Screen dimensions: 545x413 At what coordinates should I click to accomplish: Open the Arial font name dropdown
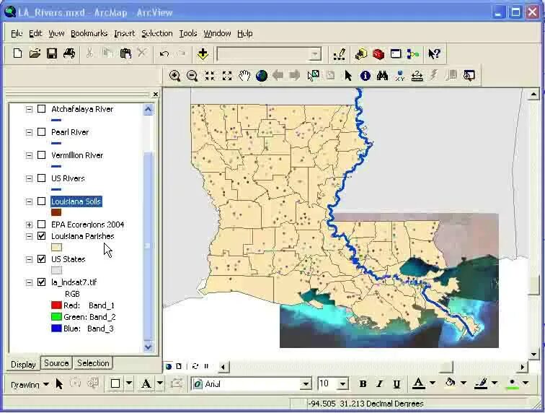[x=306, y=384]
